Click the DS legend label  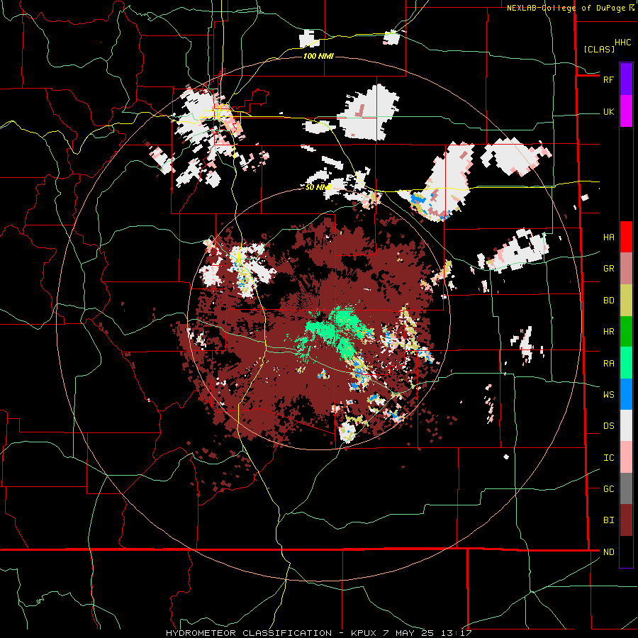(x=608, y=426)
